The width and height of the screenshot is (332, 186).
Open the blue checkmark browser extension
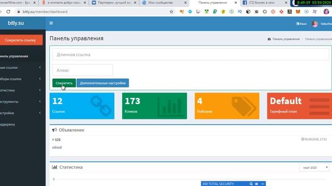[190, 12]
